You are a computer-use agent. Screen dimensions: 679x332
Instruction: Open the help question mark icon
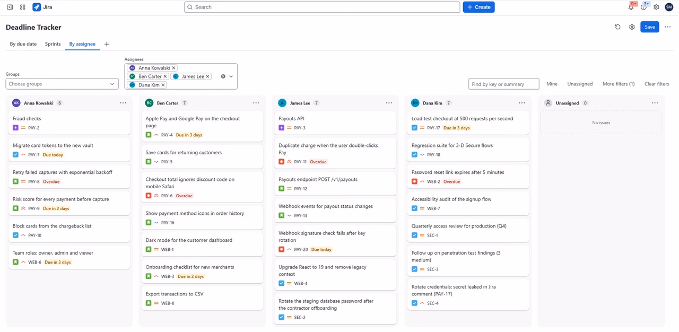click(644, 7)
